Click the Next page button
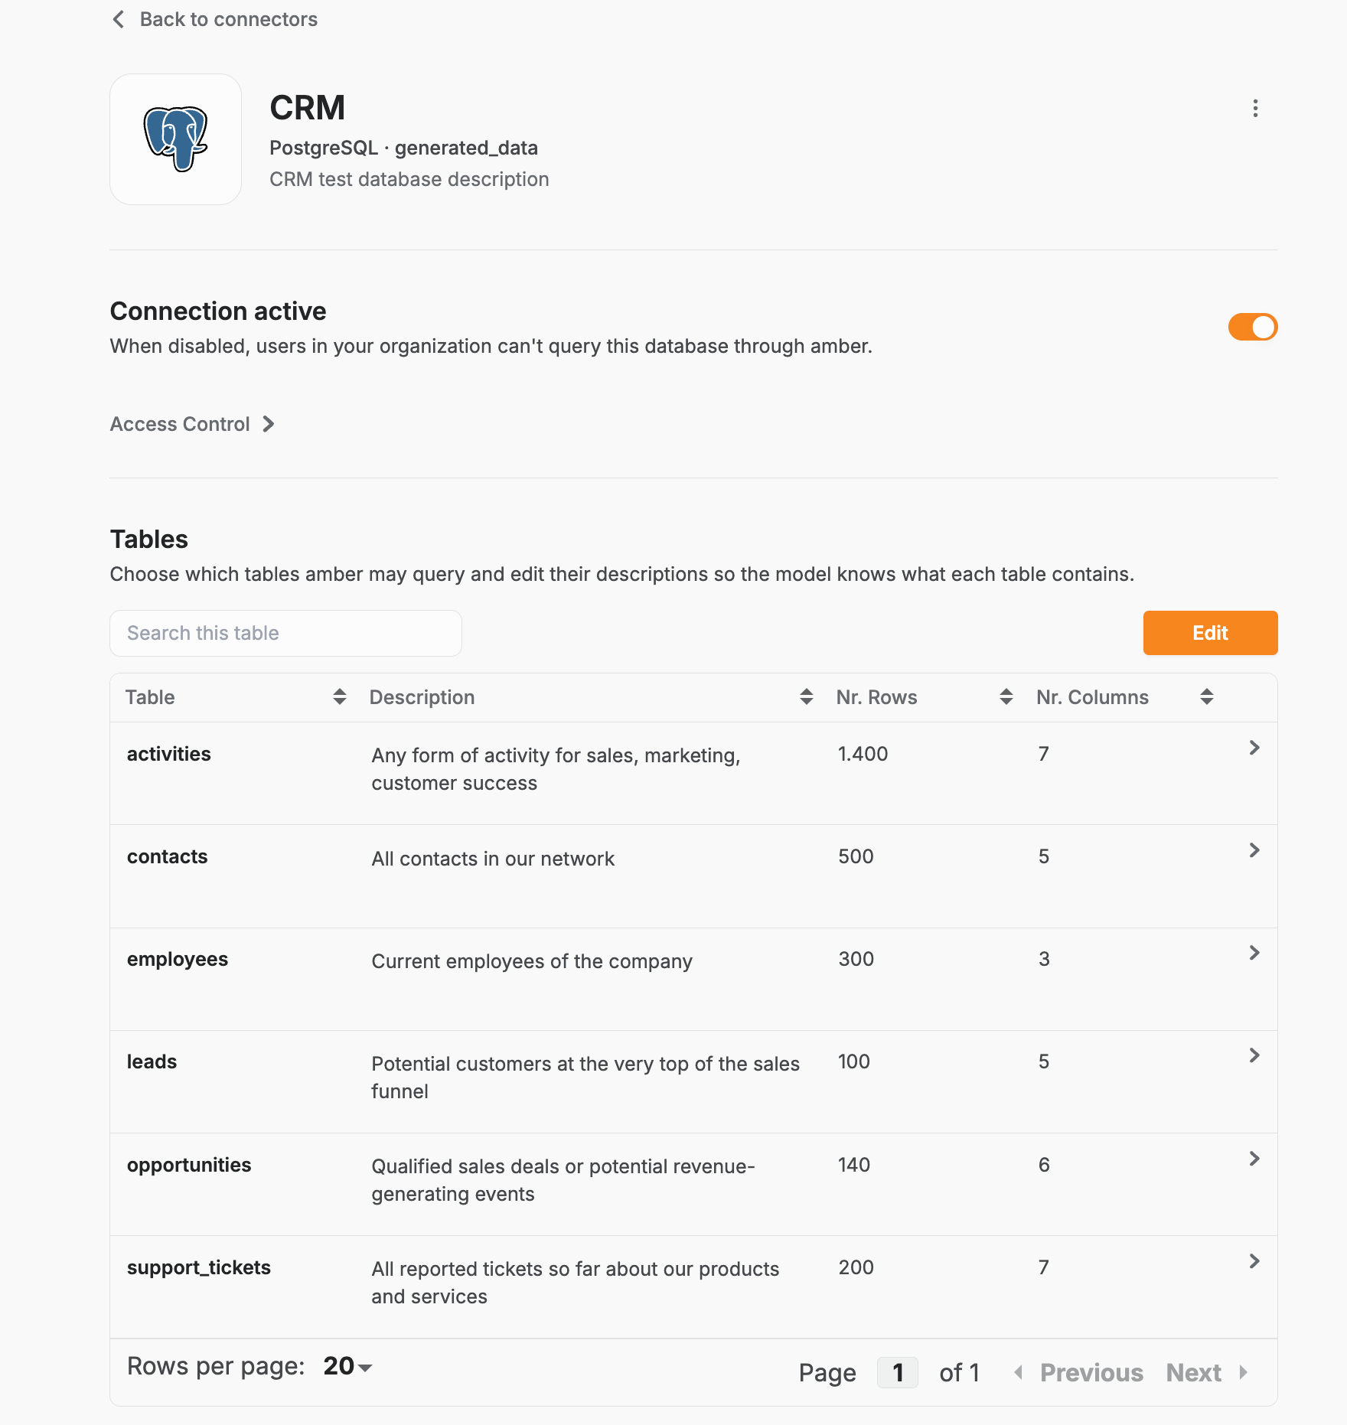 (x=1207, y=1373)
